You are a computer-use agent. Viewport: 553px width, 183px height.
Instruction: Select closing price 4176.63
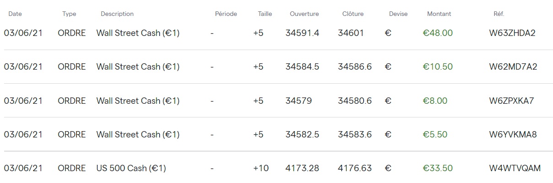[354, 168]
